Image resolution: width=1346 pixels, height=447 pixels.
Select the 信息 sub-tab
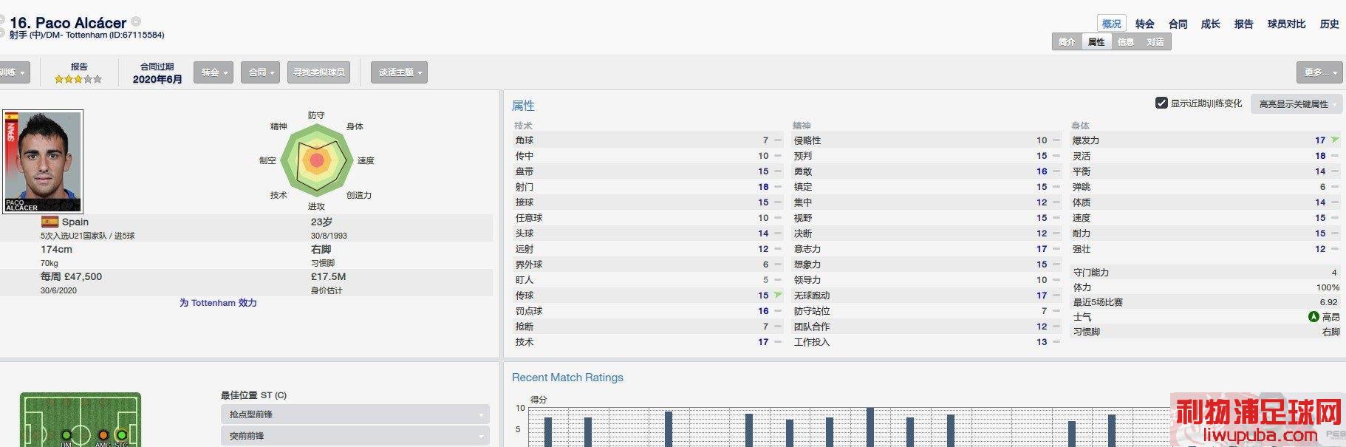coord(1126,42)
